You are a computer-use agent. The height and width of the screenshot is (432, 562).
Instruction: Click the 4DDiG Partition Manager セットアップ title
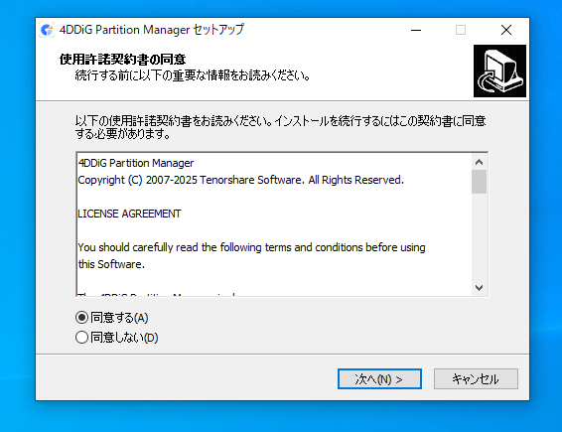point(152,30)
